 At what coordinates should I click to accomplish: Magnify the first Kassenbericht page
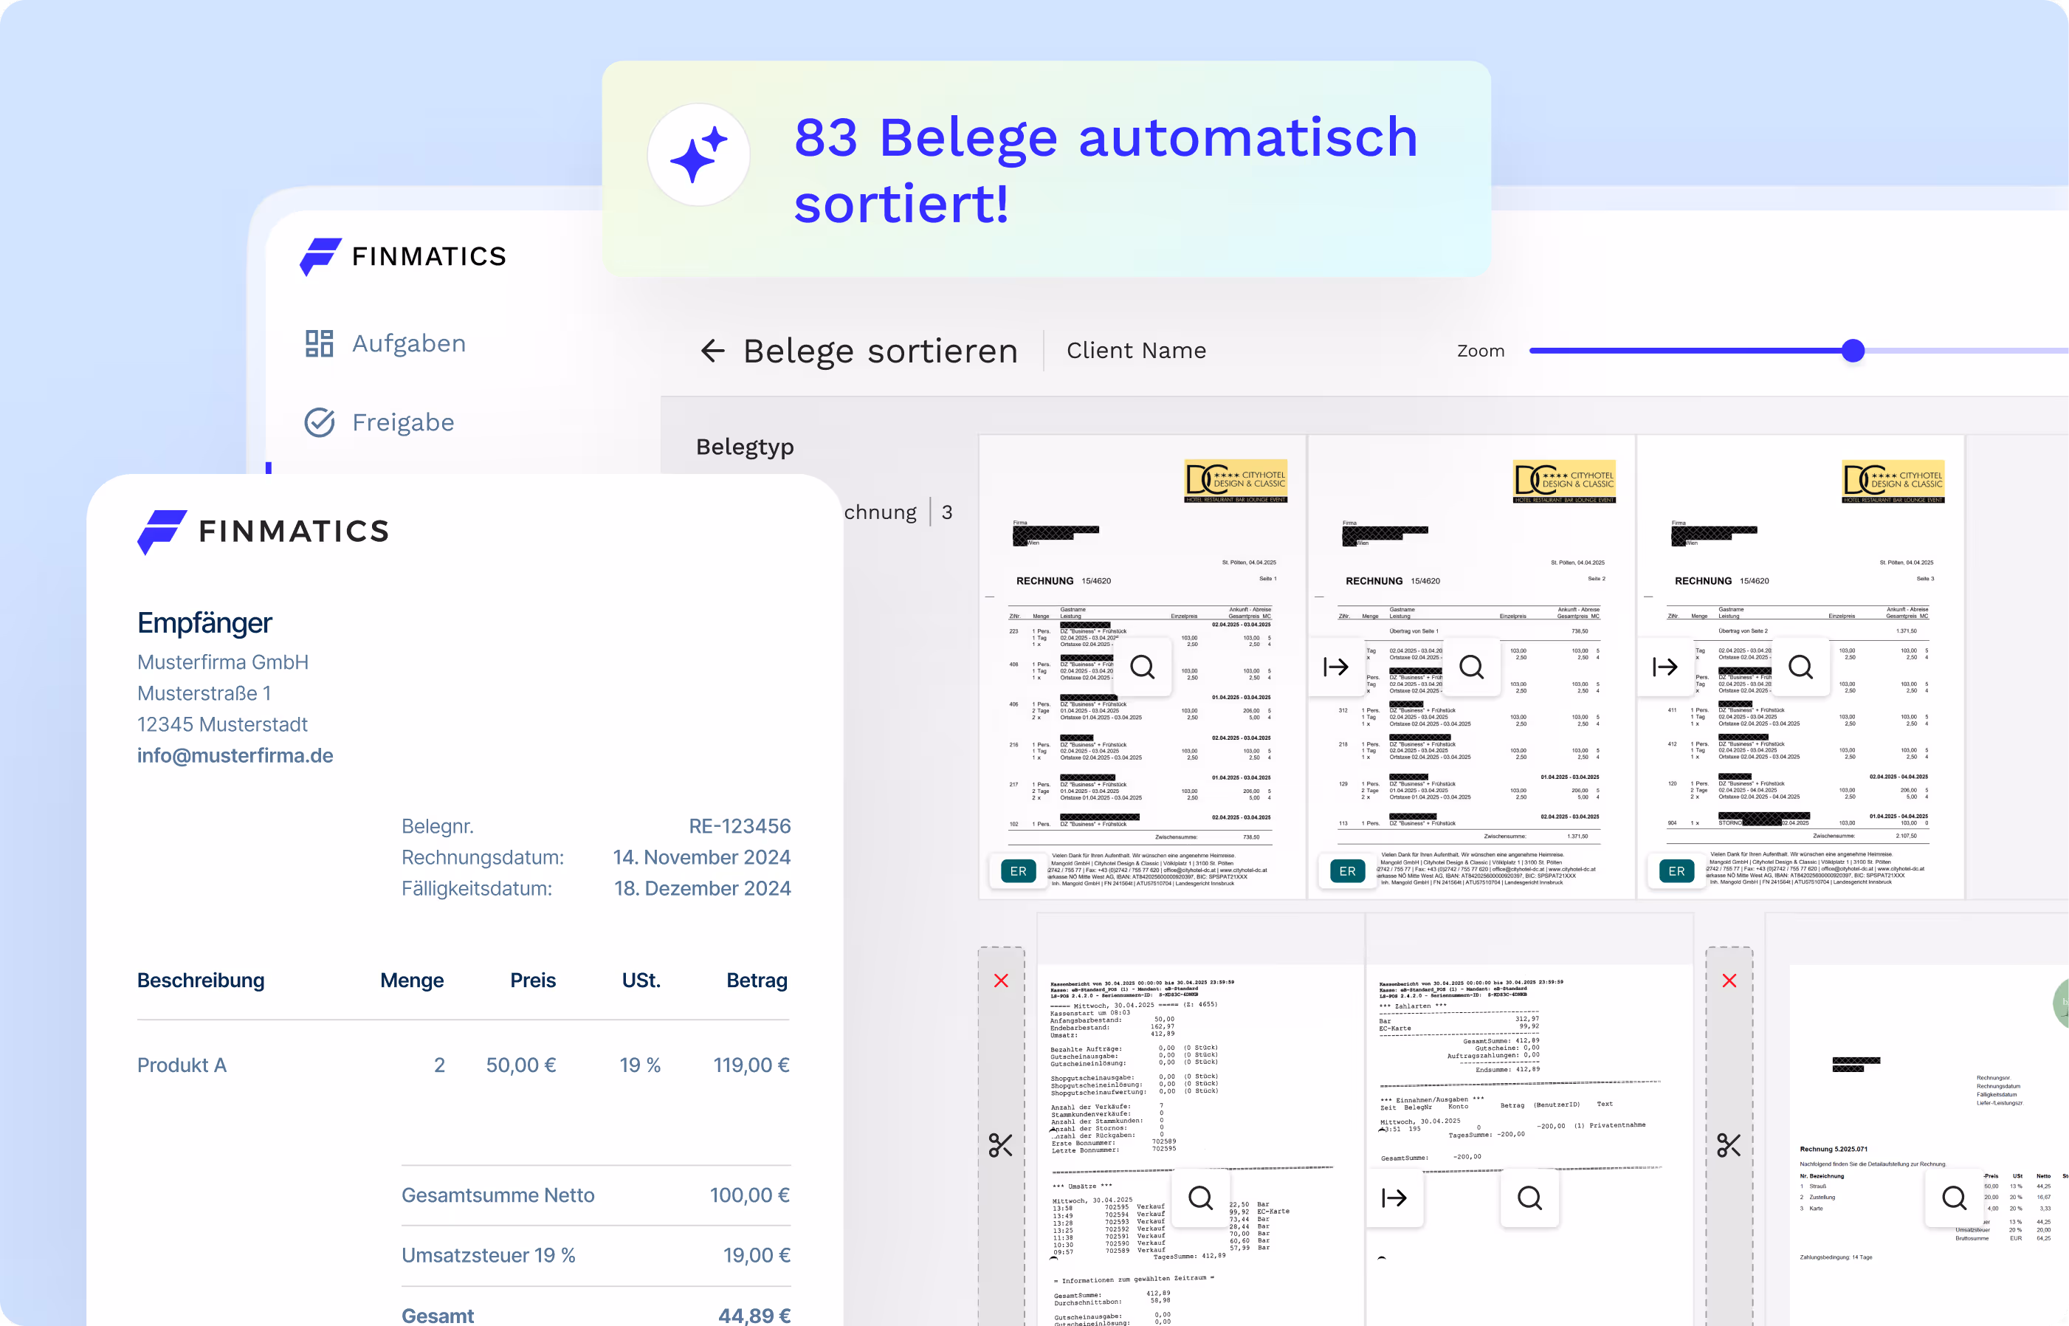[1201, 1198]
